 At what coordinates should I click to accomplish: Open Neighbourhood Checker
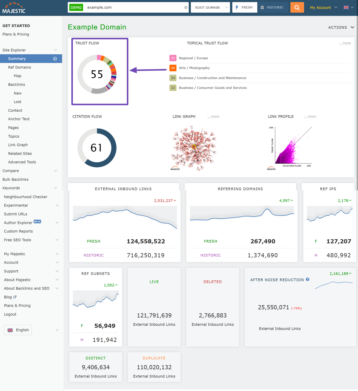26,197
